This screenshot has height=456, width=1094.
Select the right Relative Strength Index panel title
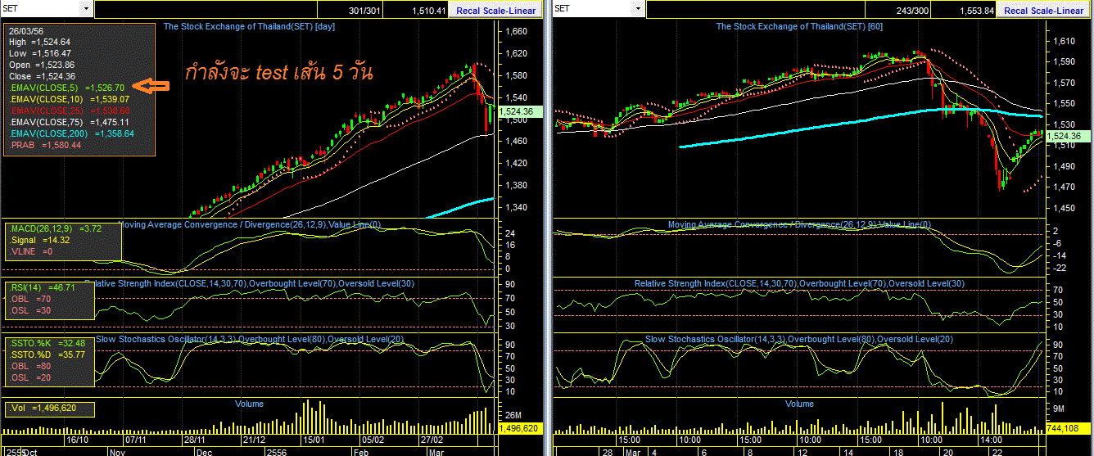(799, 283)
